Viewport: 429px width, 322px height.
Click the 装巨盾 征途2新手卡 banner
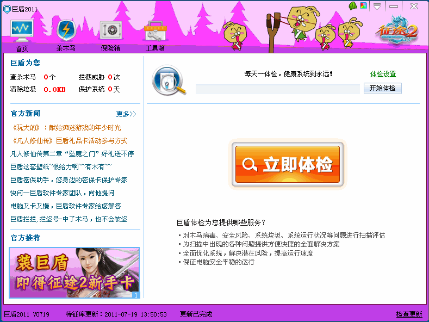pos(74,273)
